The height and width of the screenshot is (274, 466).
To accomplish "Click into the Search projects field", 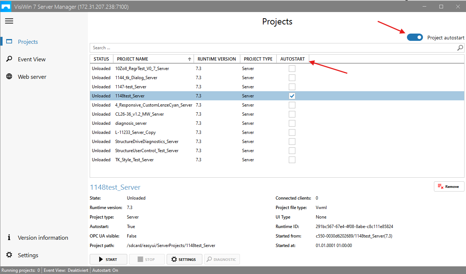I will [x=270, y=48].
